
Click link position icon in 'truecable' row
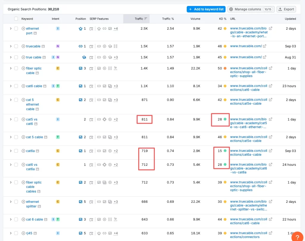pos(80,46)
